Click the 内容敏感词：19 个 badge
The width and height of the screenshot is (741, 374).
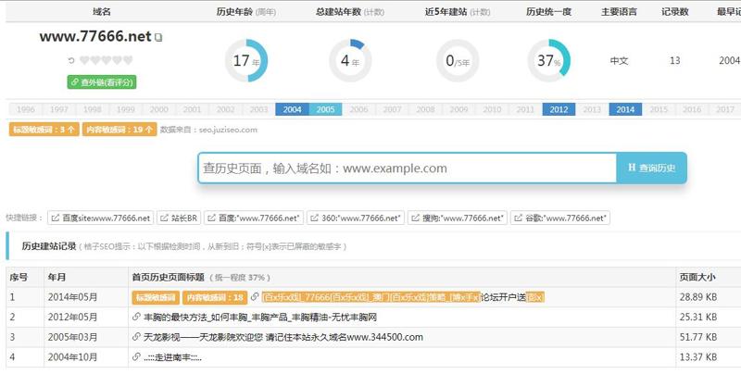coord(119,130)
